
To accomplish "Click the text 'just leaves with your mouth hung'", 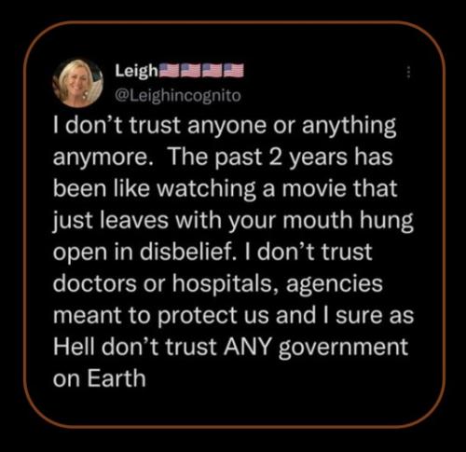I will pyautogui.click(x=233, y=222).
